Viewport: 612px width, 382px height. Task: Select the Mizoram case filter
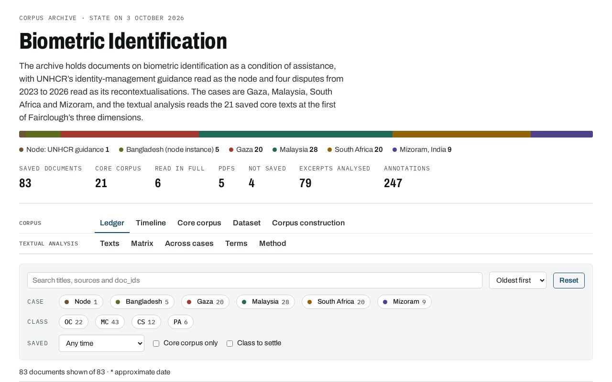[404, 302]
